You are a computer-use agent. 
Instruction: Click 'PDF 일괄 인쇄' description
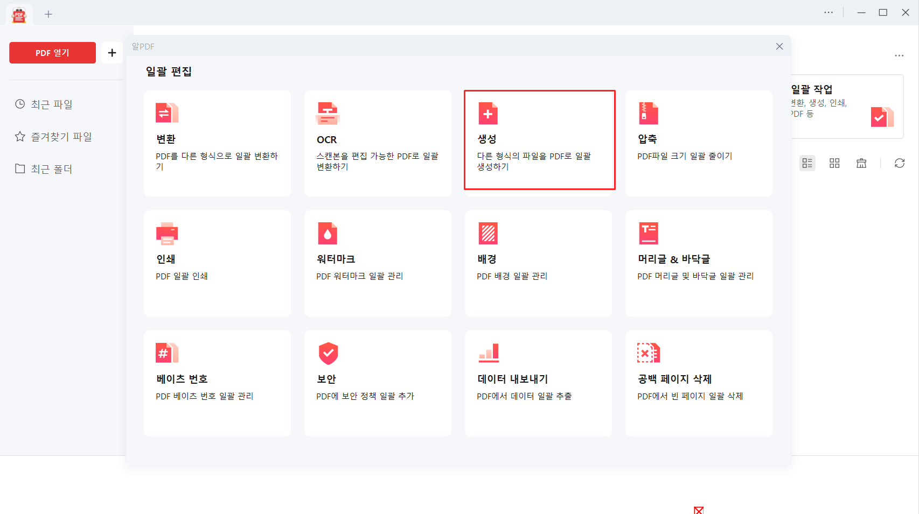(182, 276)
